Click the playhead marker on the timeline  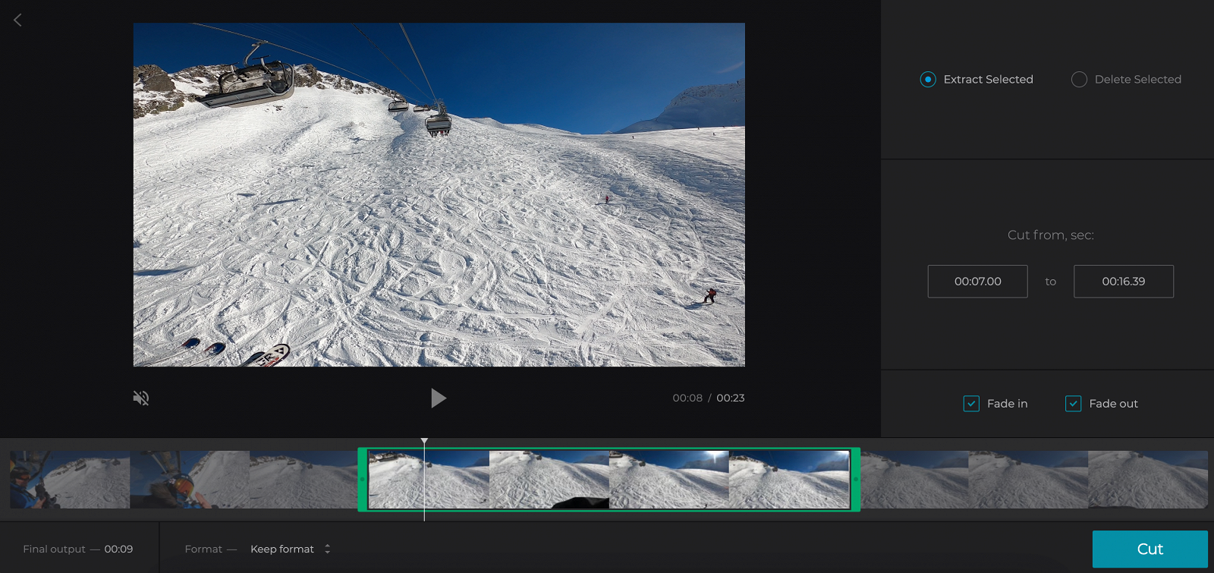click(x=424, y=442)
